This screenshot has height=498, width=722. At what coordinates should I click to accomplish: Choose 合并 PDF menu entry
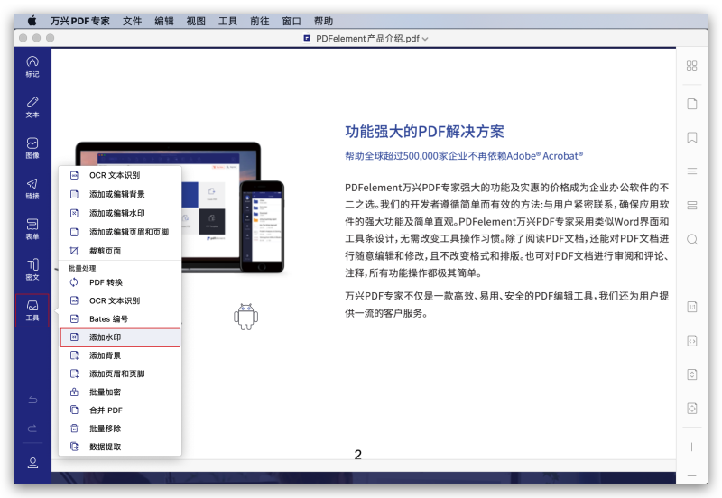tap(106, 410)
